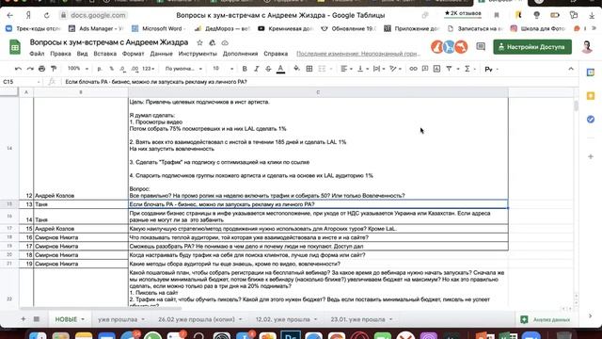Increase decimal places
602x339 pixels.
135,69
